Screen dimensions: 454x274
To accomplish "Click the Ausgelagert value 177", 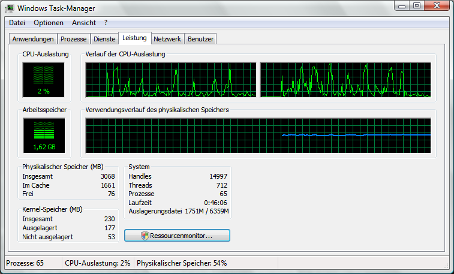I will (x=110, y=228).
